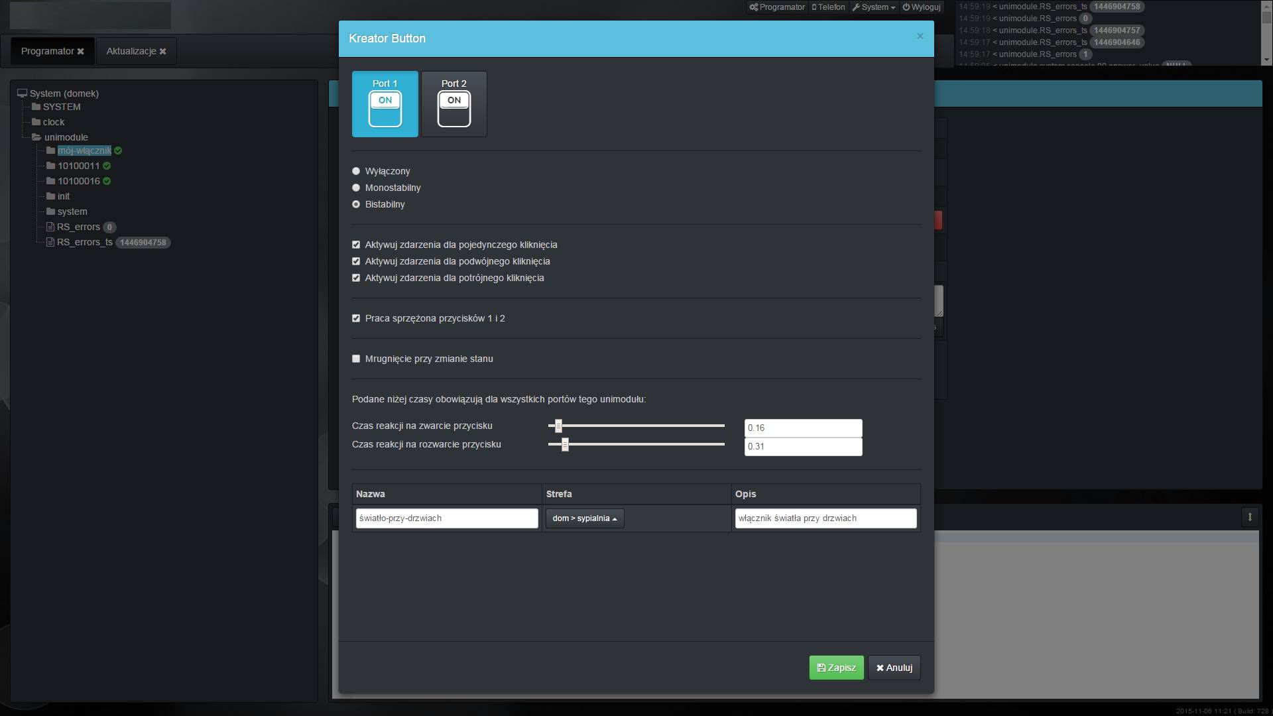Close the Aktualizacje tab with the x icon
Screen dimensions: 1273x716
coord(163,52)
